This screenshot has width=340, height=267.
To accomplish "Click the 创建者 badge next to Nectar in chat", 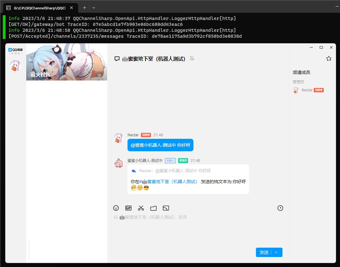I will click(146, 135).
